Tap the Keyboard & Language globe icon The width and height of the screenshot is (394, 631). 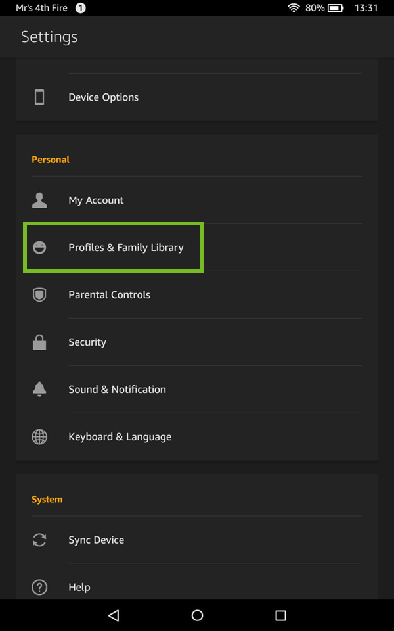(x=39, y=436)
